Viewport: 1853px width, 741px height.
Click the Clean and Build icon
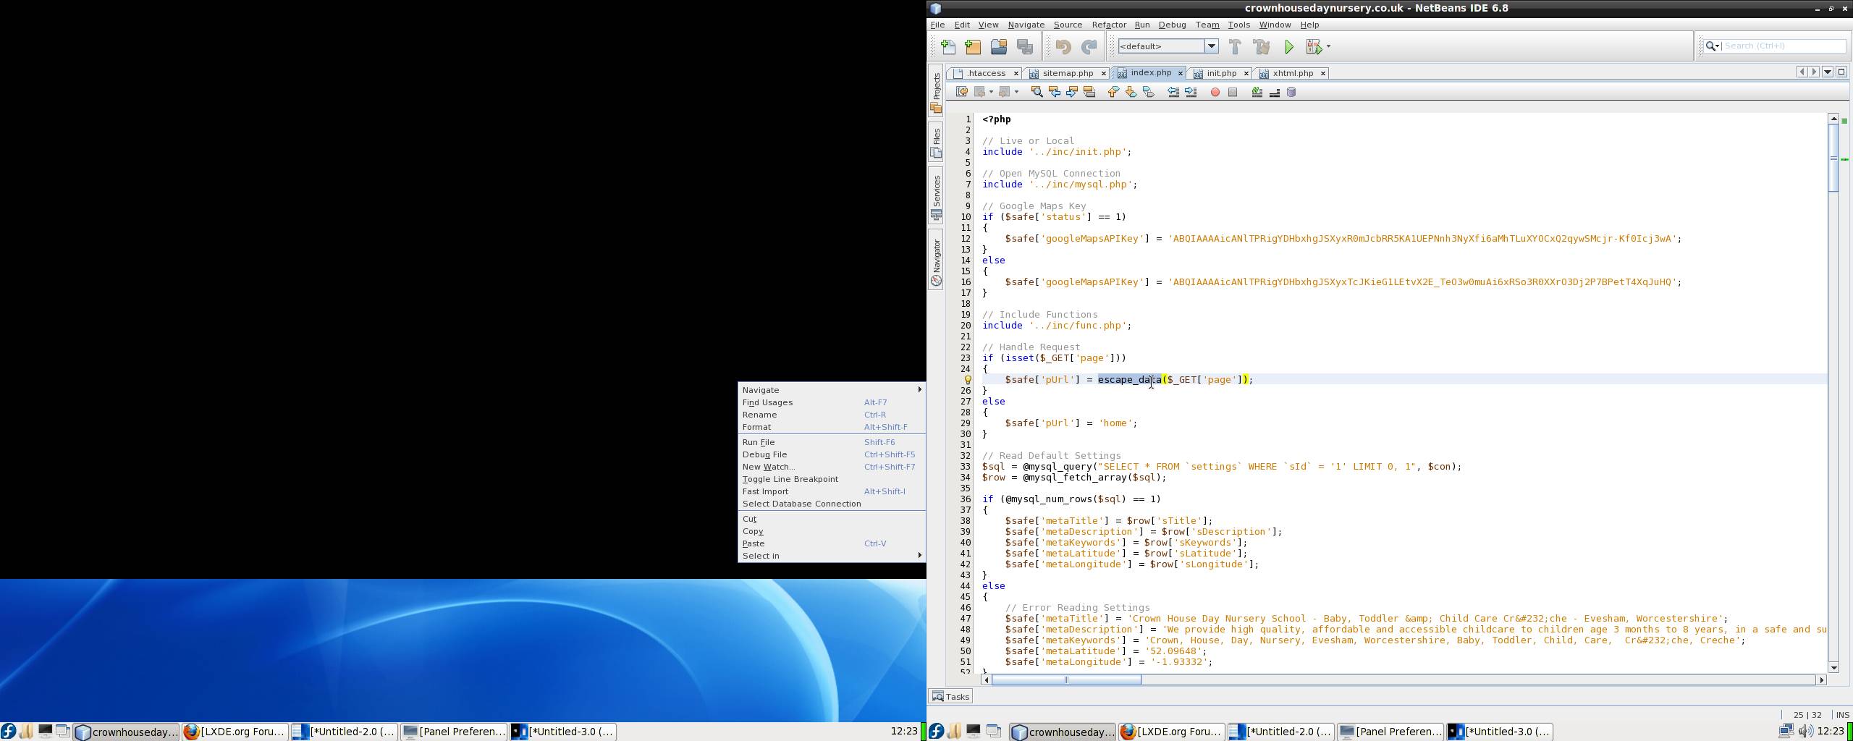pyautogui.click(x=1262, y=47)
